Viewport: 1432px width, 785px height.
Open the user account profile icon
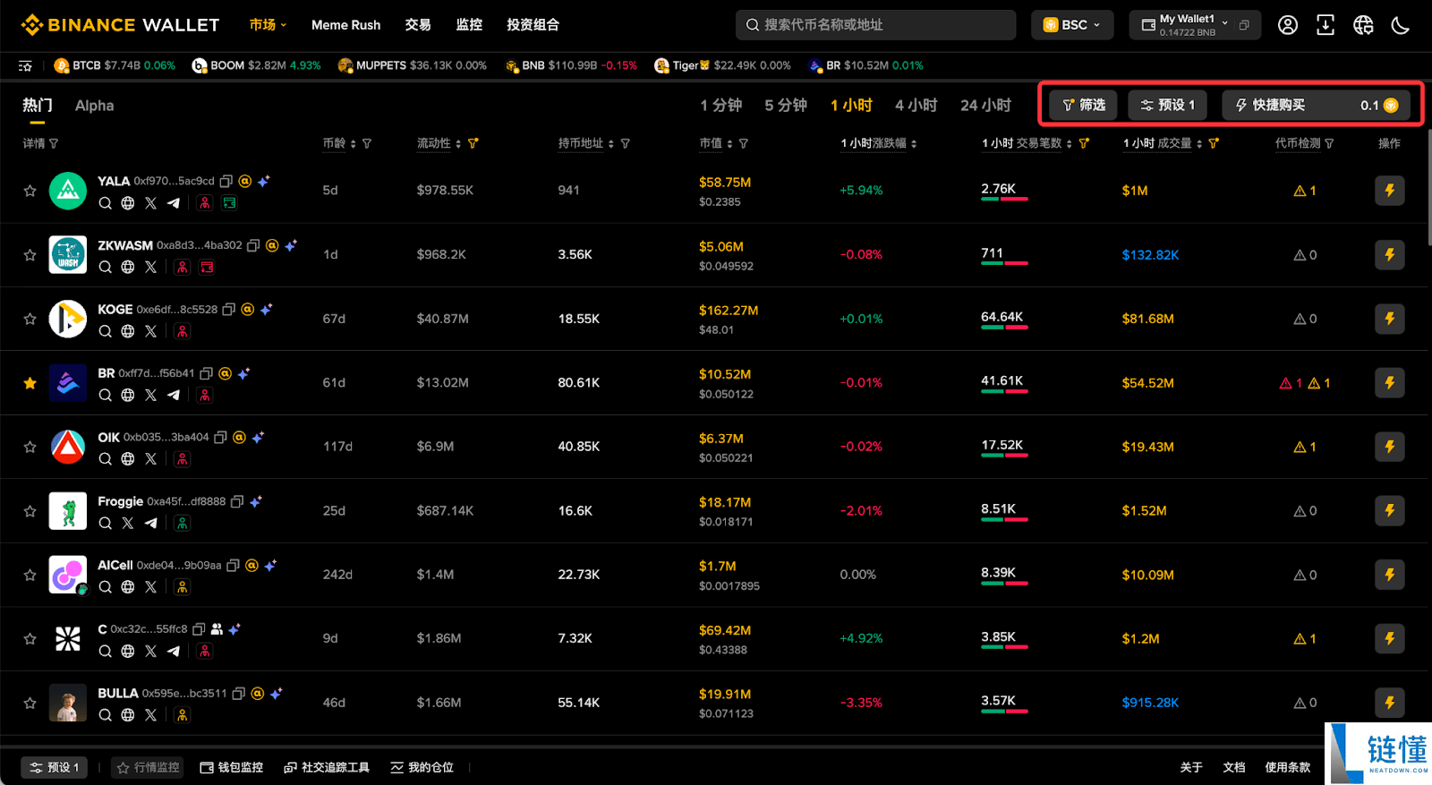coord(1287,25)
